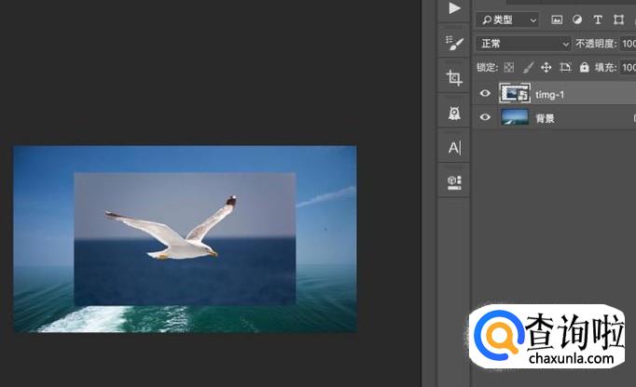Toggle prevent artboard auto-nesting lock

point(565,67)
